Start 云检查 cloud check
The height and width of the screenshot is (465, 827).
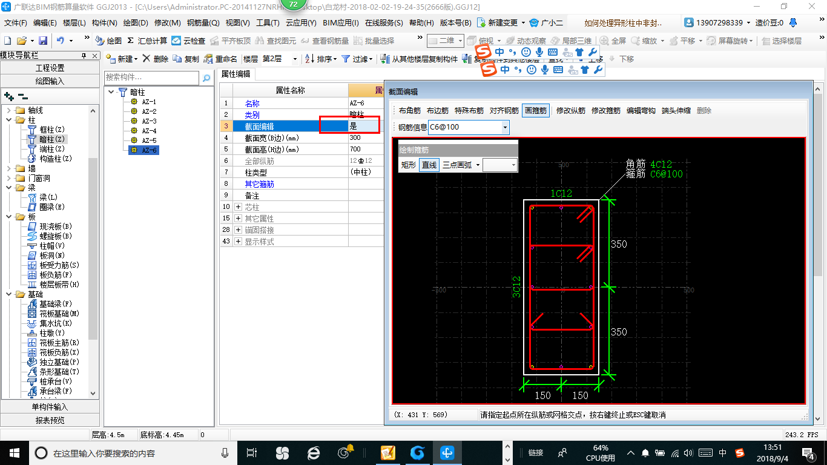point(188,41)
